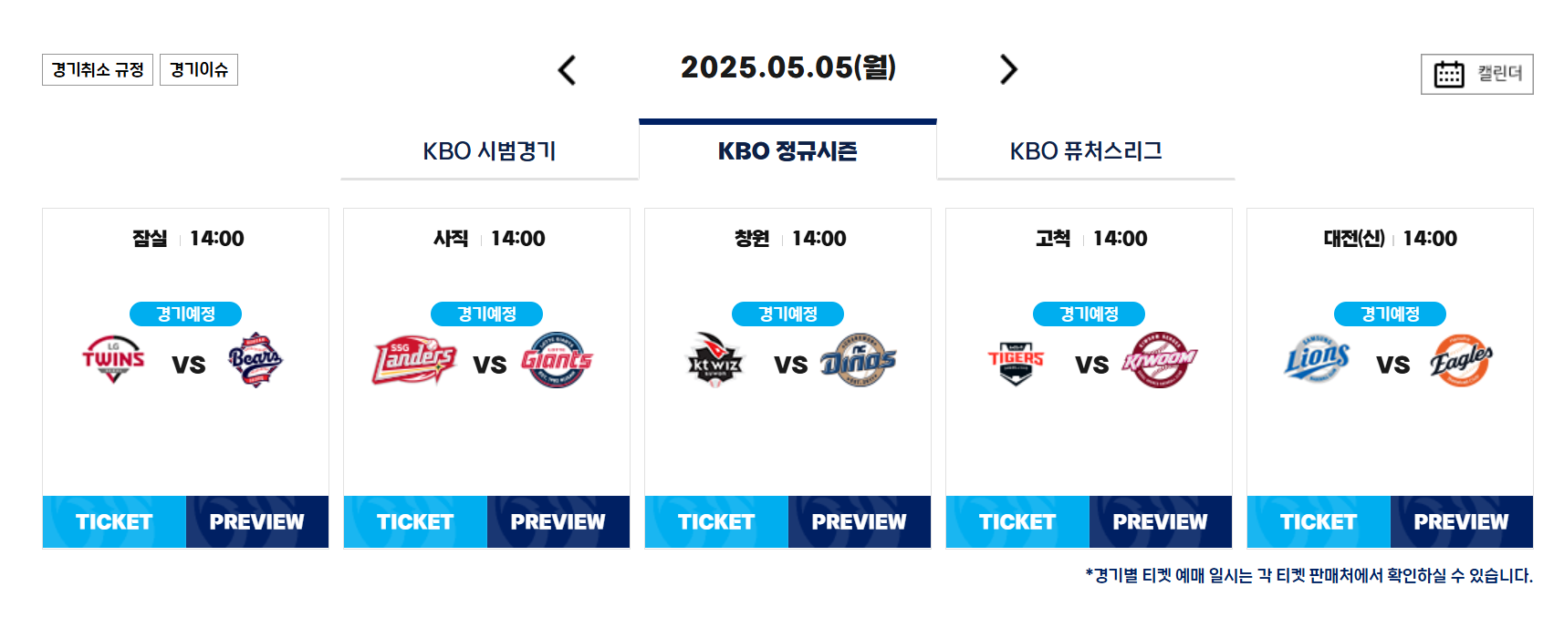Click the 경기예정 badge on the 잠실 game
The width and height of the screenshot is (1564, 638).
point(185,314)
